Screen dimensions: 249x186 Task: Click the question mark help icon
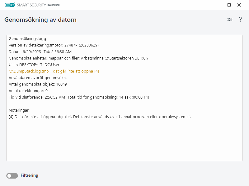(240, 19)
